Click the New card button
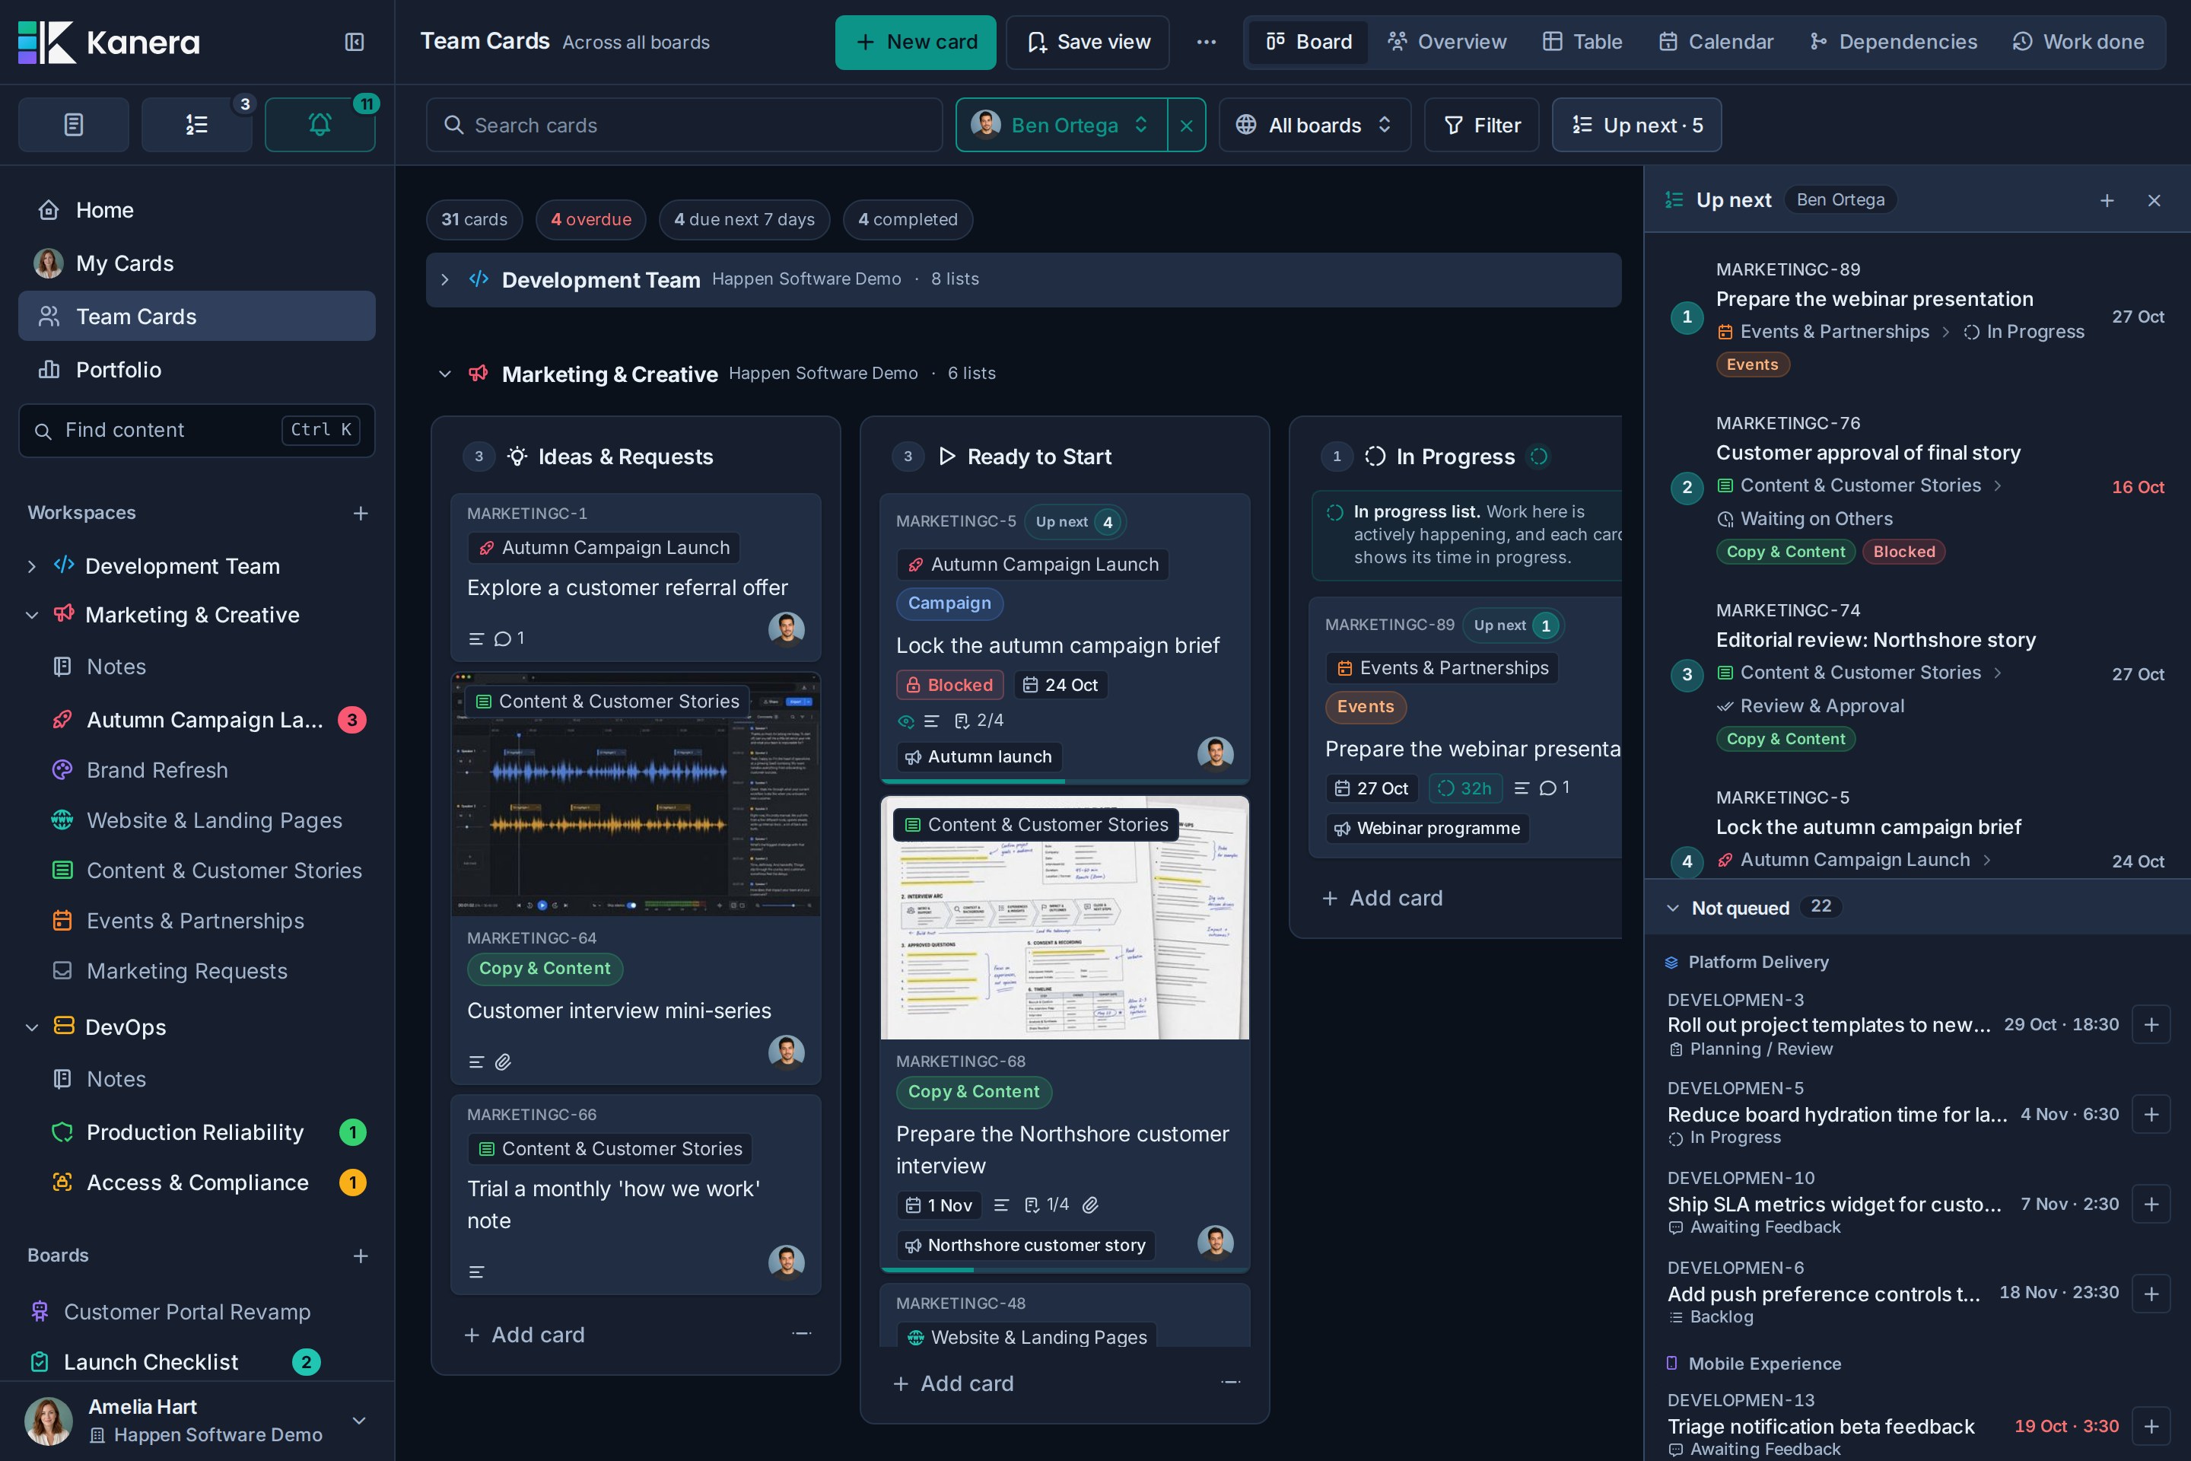Image resolution: width=2191 pixels, height=1461 pixels. point(916,42)
